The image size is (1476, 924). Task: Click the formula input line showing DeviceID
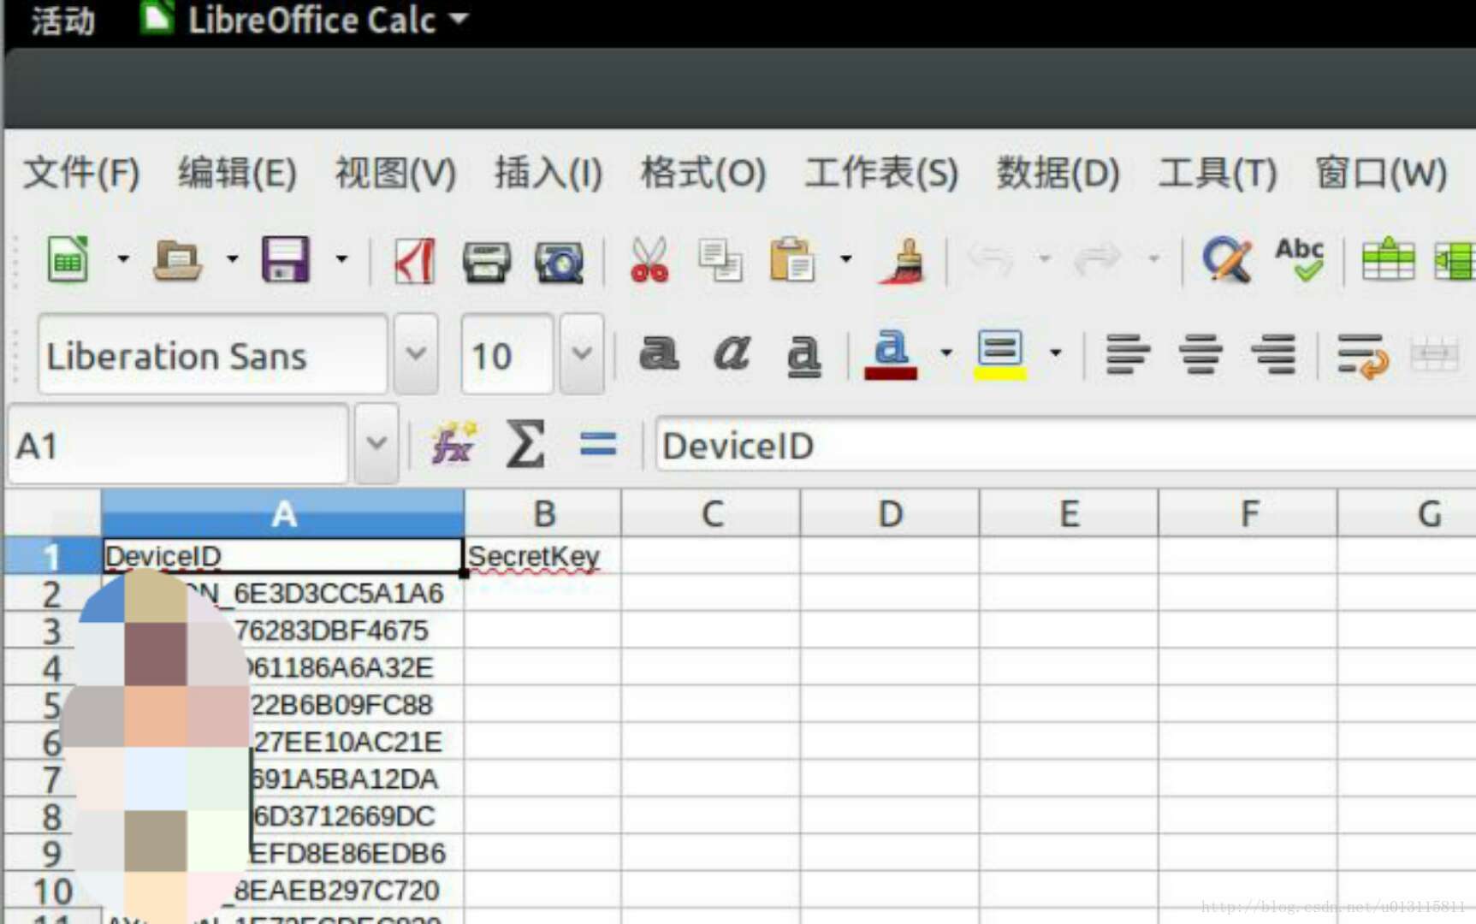click(1065, 445)
